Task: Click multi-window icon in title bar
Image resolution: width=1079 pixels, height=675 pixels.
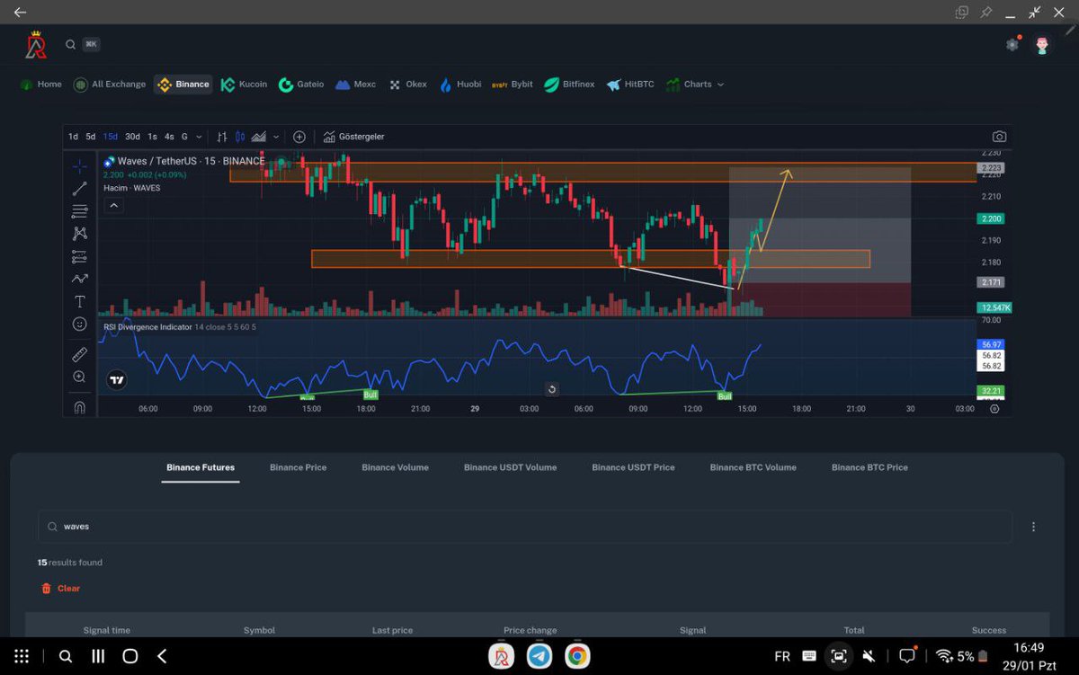Action: pos(962,13)
